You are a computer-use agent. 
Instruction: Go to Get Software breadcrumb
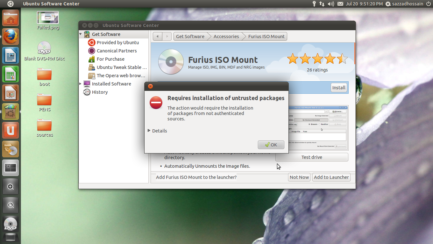190,37
